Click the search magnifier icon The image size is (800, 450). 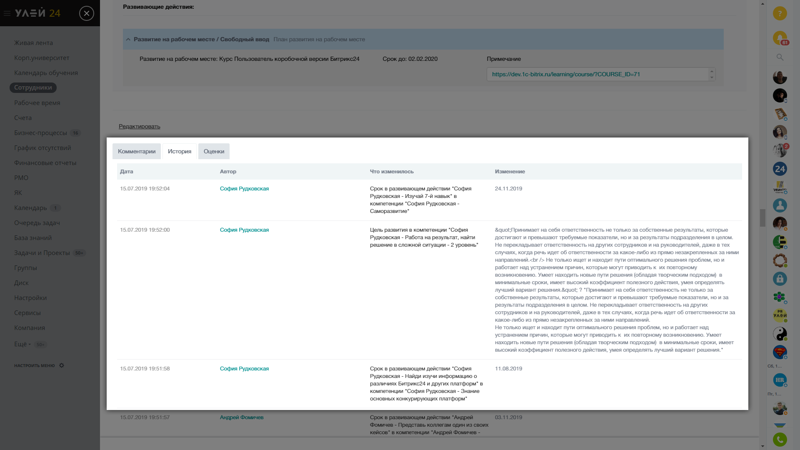(780, 57)
